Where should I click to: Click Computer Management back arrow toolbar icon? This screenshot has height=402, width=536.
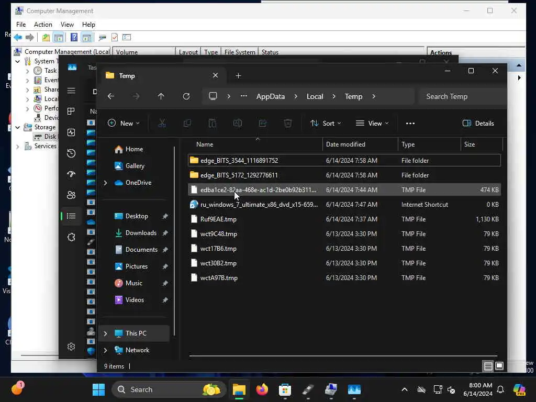(x=18, y=37)
